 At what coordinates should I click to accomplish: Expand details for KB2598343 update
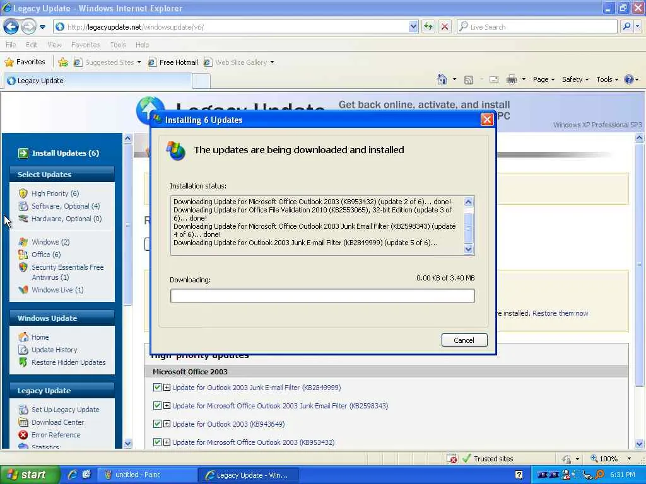point(167,405)
